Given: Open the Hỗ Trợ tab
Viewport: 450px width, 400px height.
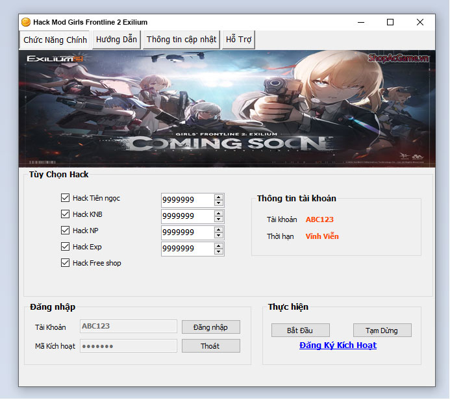Looking at the screenshot, I should click(238, 40).
